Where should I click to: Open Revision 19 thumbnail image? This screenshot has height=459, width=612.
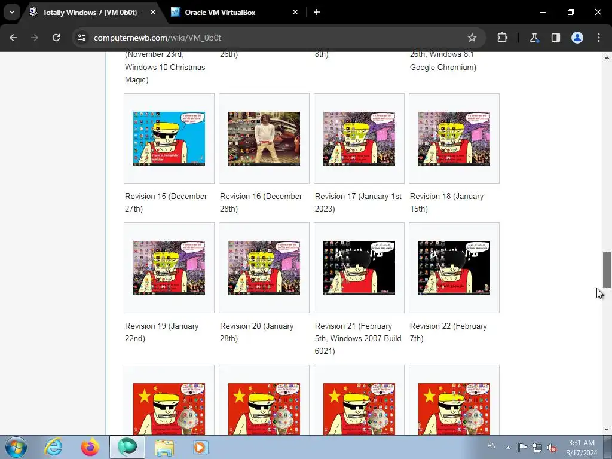coord(169,268)
